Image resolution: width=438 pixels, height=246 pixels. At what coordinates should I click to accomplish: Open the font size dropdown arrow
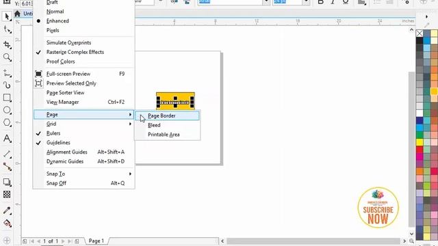tap(306, 2)
